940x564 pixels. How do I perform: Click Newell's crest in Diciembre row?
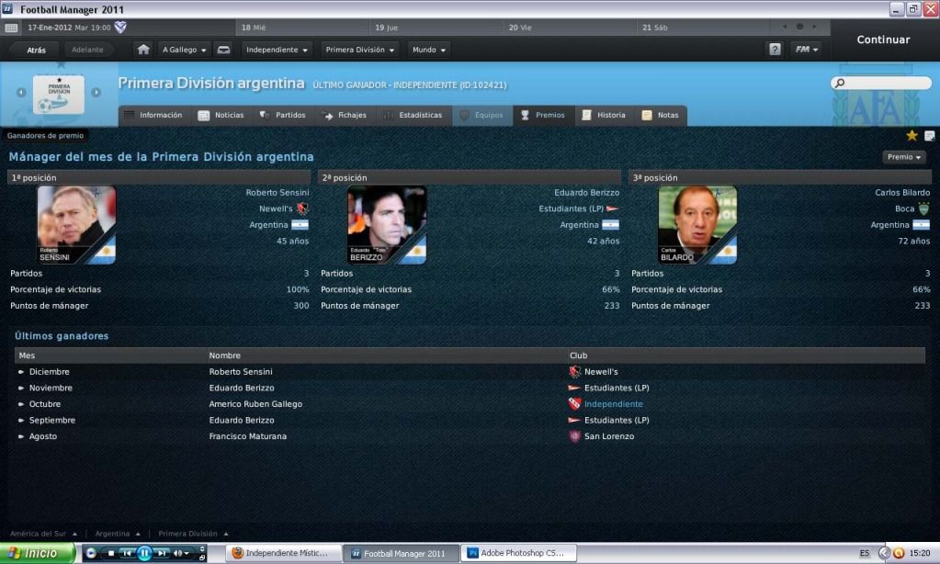click(x=574, y=372)
